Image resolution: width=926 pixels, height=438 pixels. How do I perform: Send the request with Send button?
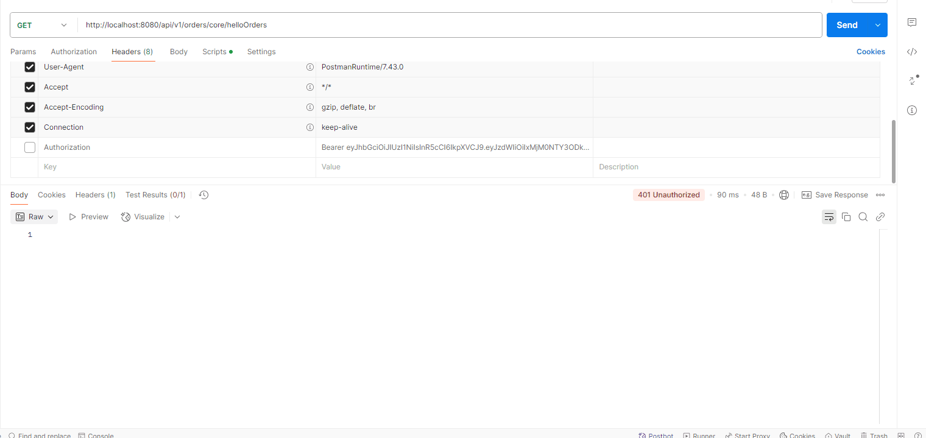tap(847, 25)
